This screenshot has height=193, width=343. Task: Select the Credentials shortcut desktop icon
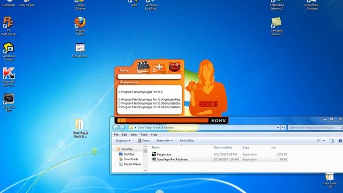[x=312, y=5]
